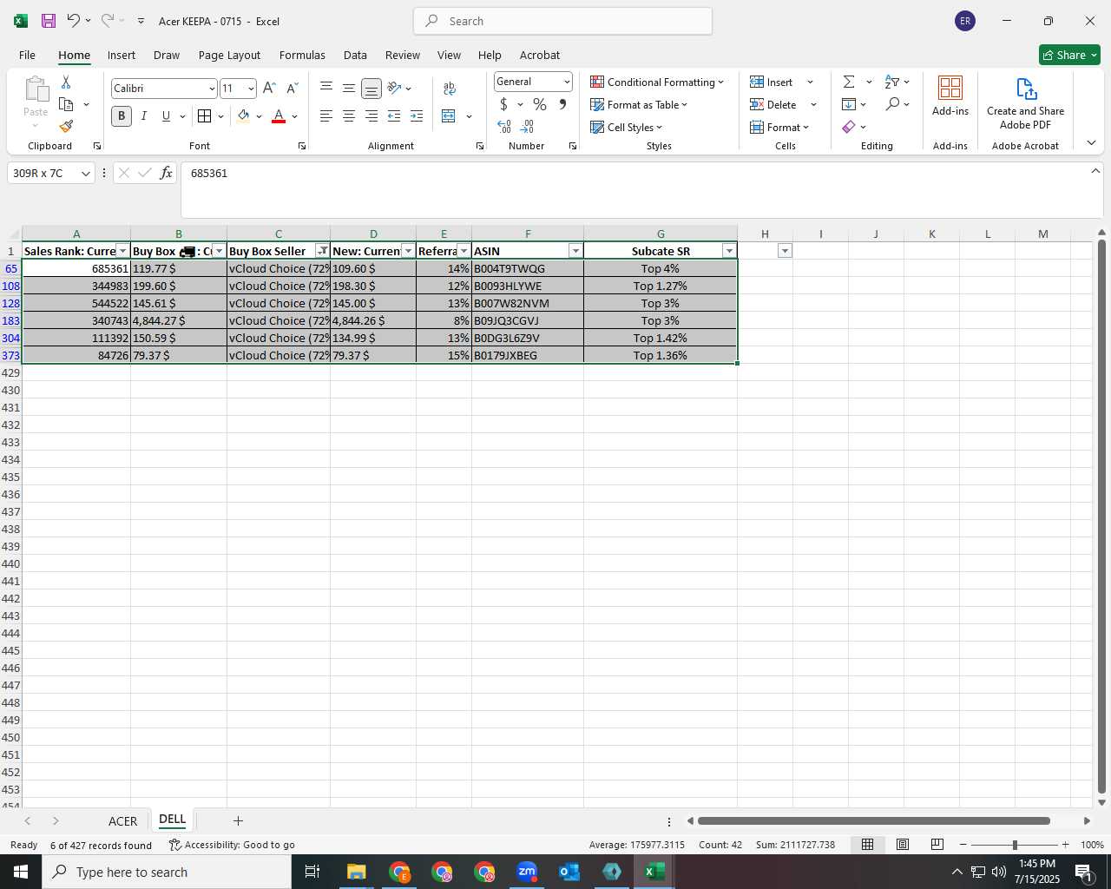
Task: Open filter dropdown for Subcate SR column
Action: pyautogui.click(x=728, y=251)
